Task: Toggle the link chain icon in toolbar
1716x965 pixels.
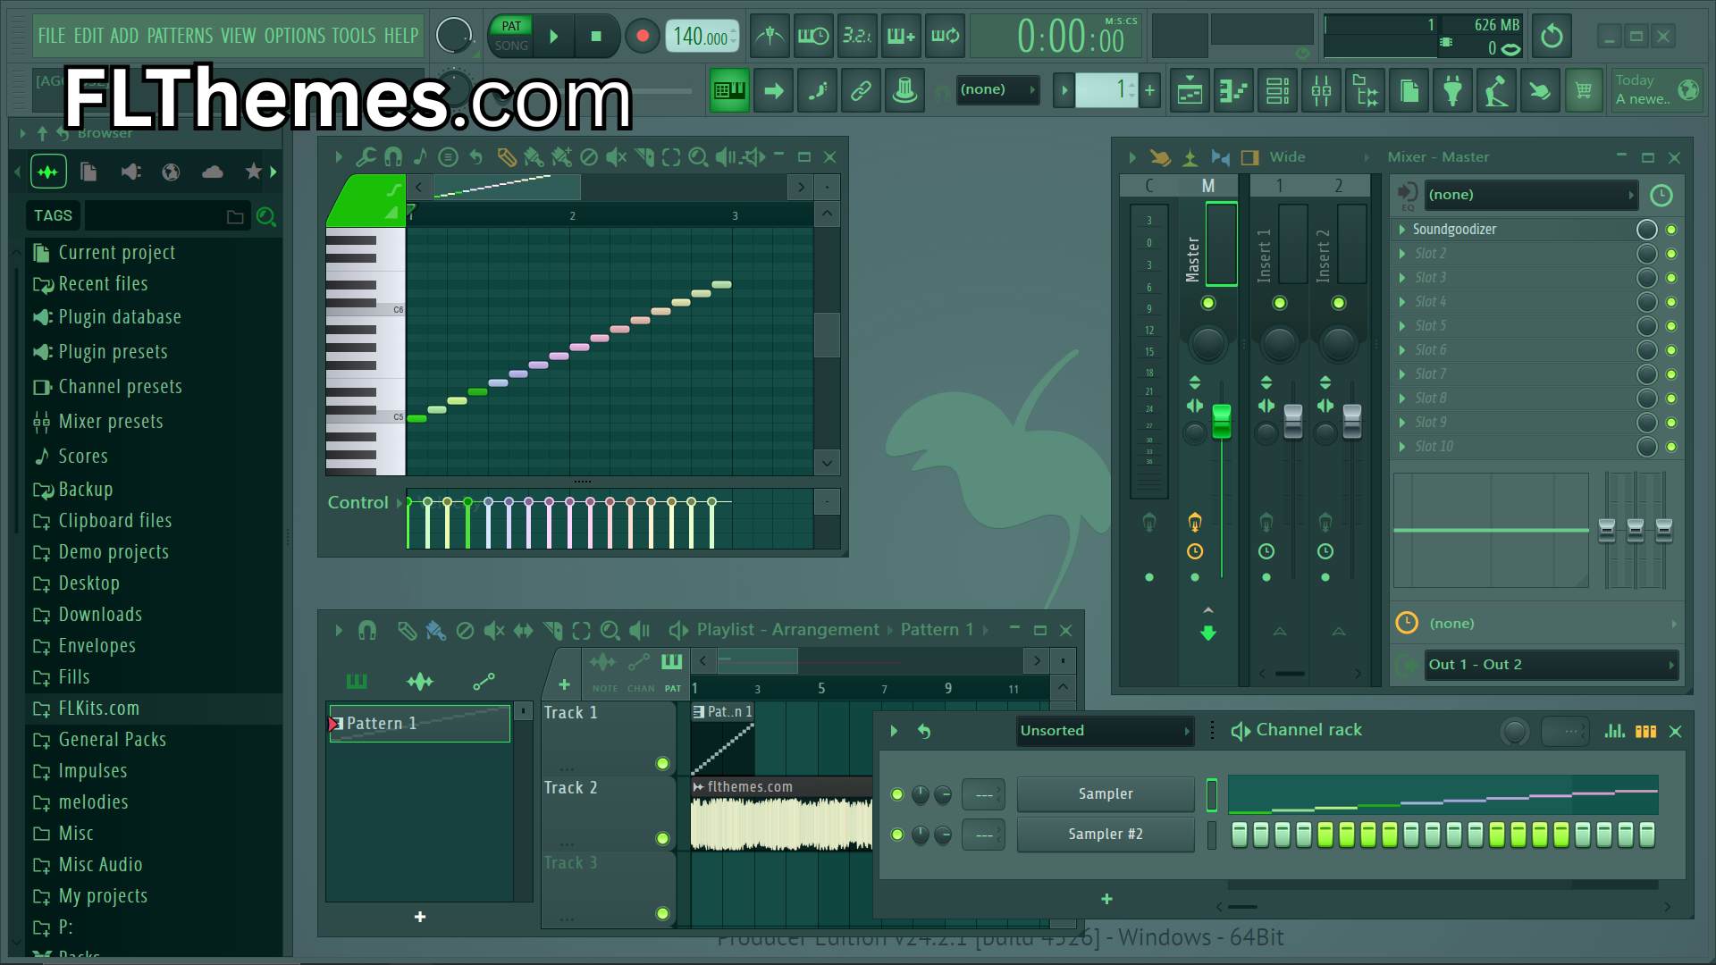Action: pyautogui.click(x=861, y=89)
